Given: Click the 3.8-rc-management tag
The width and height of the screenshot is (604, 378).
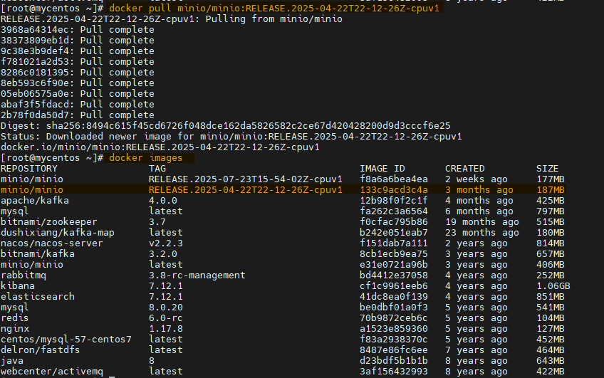Looking at the screenshot, I should click(197, 275).
